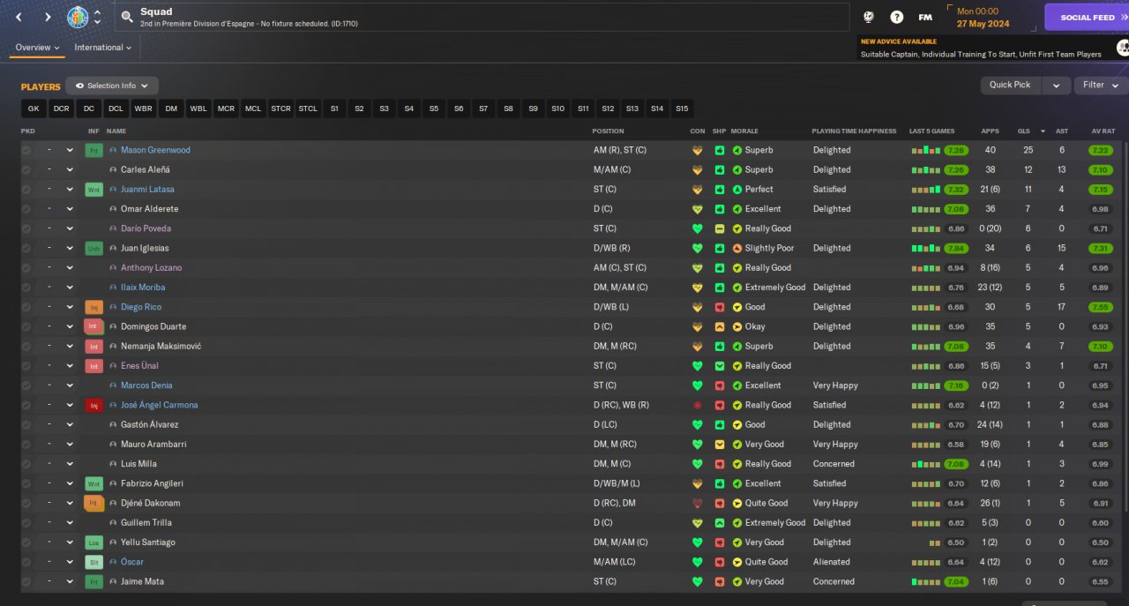Click Diego Rico's 7.55 average rating

(x=1100, y=307)
